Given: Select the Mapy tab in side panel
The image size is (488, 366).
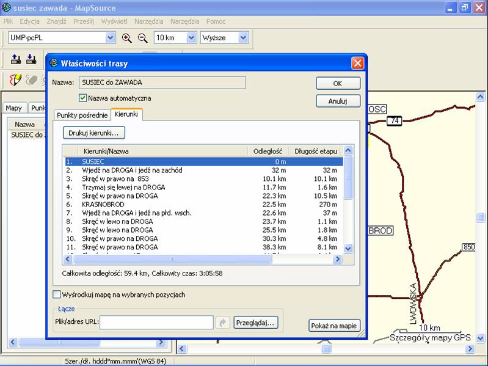Looking at the screenshot, I should point(14,108).
